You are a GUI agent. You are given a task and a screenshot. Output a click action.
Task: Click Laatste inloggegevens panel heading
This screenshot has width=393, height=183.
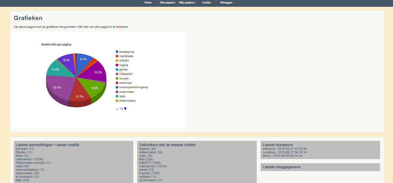pos(282,167)
